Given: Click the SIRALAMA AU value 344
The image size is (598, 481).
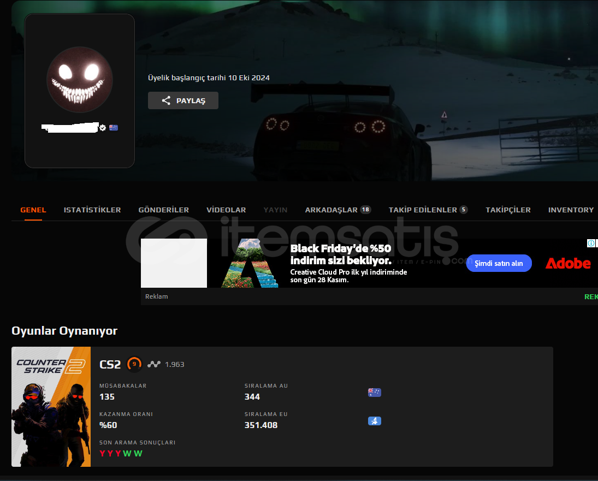Looking at the screenshot, I should click(252, 397).
